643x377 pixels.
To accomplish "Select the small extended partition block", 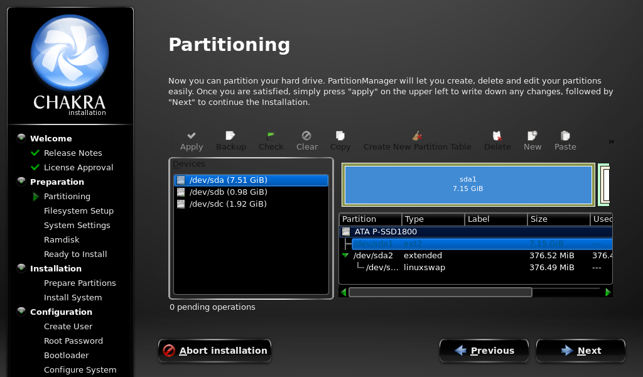I will (603, 185).
